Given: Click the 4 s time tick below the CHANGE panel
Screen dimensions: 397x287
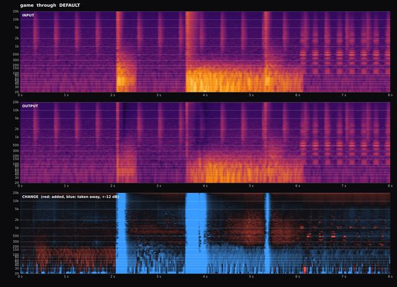Looking at the screenshot, I should coord(205,276).
